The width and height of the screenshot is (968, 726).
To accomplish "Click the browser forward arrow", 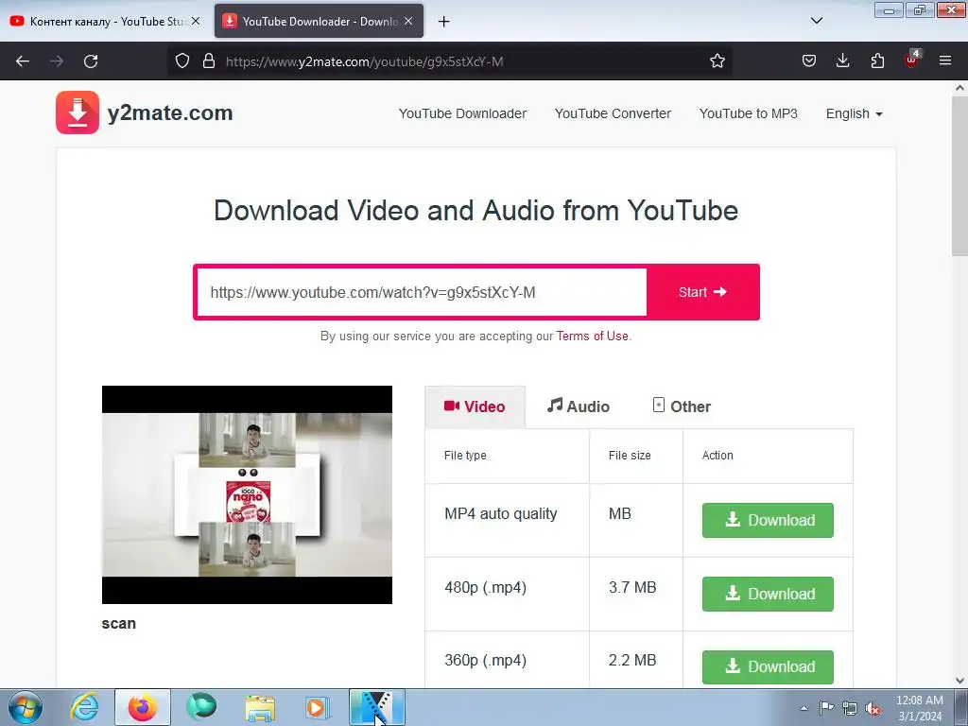I will pyautogui.click(x=57, y=61).
